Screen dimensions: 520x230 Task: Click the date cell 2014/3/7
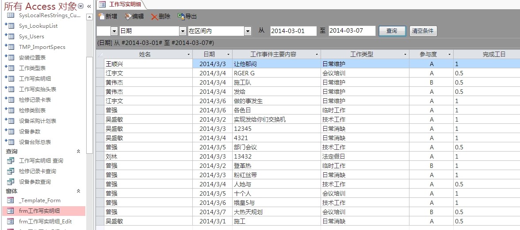point(213,212)
